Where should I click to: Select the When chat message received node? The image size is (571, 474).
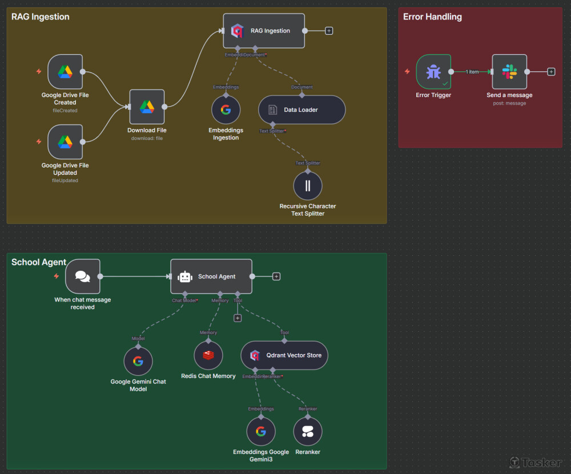[x=83, y=276]
